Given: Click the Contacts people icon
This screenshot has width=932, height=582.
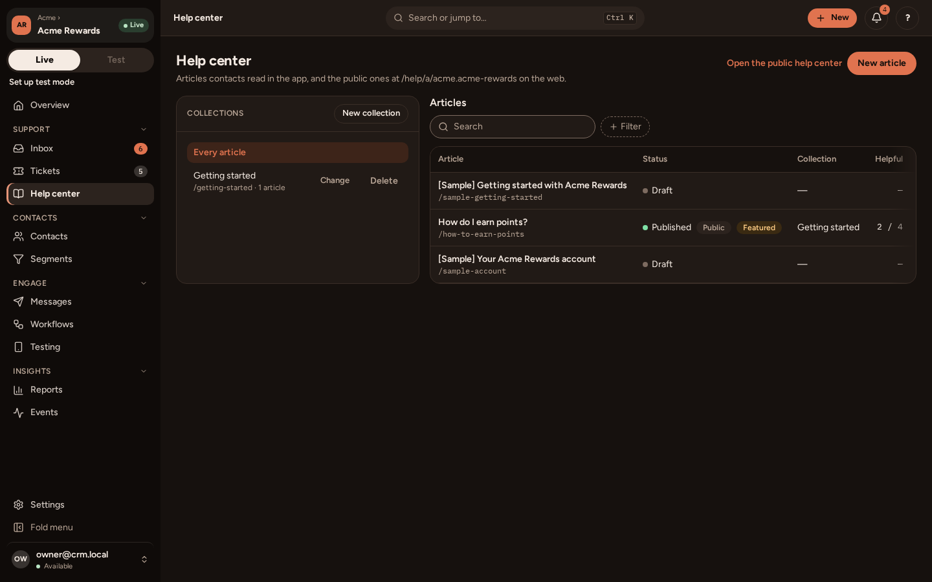Looking at the screenshot, I should (19, 237).
